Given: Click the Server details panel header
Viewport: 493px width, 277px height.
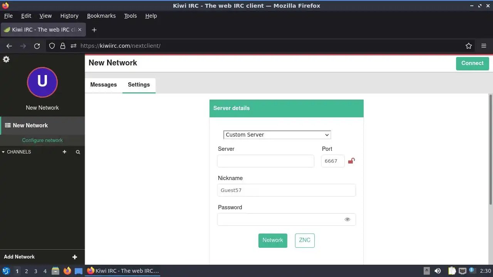Looking at the screenshot, I should [x=287, y=108].
